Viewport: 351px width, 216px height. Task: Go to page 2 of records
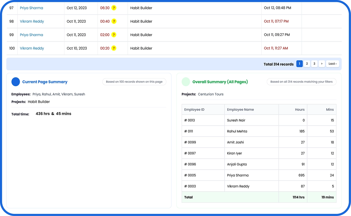click(x=307, y=64)
